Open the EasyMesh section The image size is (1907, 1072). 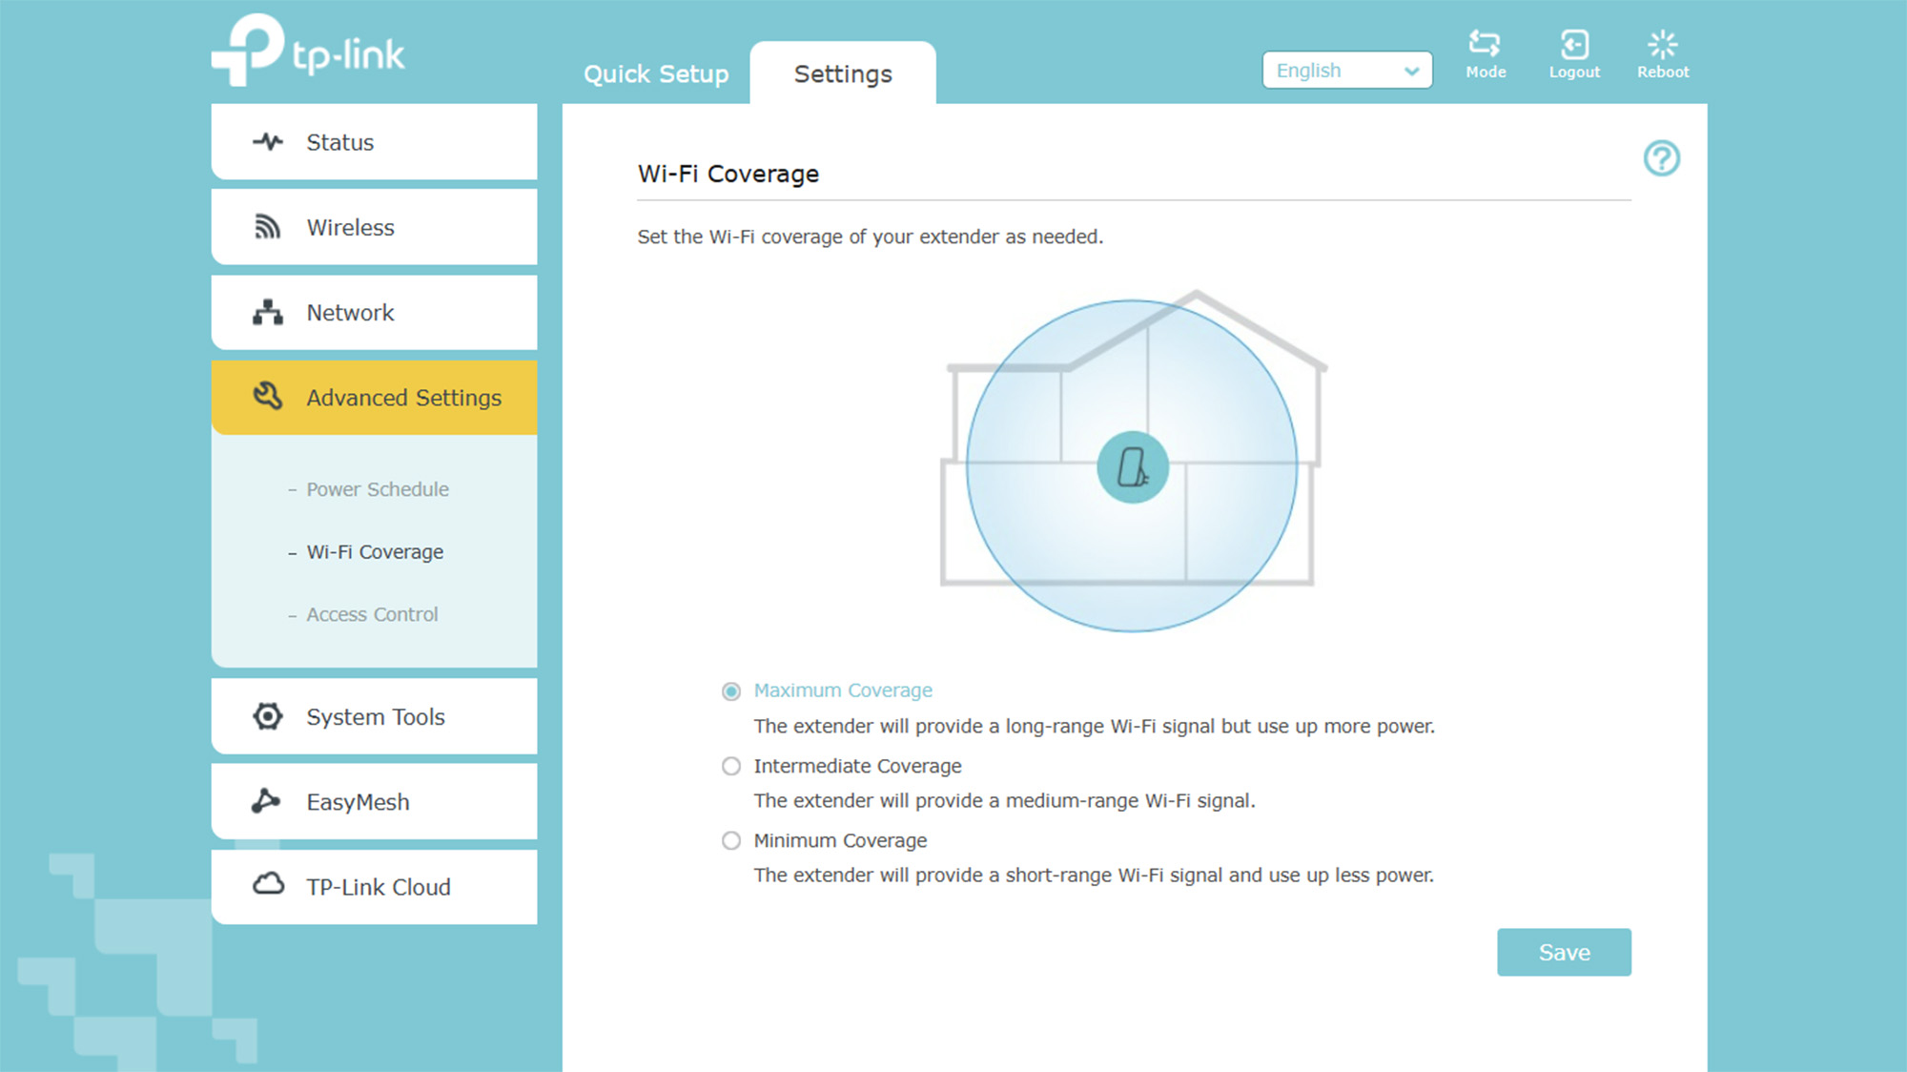(374, 802)
